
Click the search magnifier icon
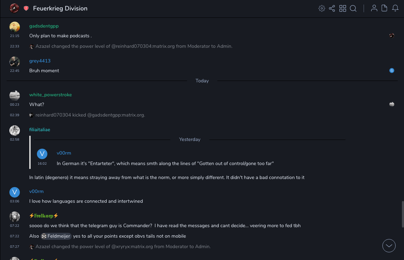tap(353, 8)
